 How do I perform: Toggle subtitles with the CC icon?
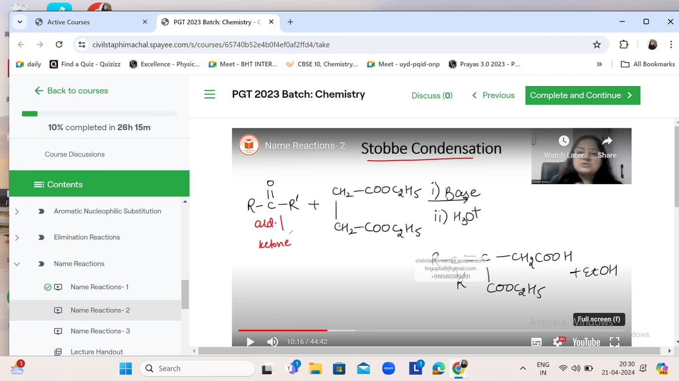tap(536, 342)
